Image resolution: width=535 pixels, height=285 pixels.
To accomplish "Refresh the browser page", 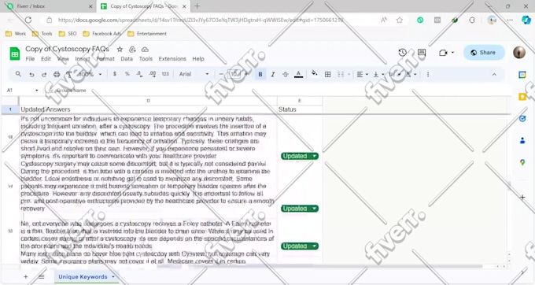I will pyautogui.click(x=28, y=20).
